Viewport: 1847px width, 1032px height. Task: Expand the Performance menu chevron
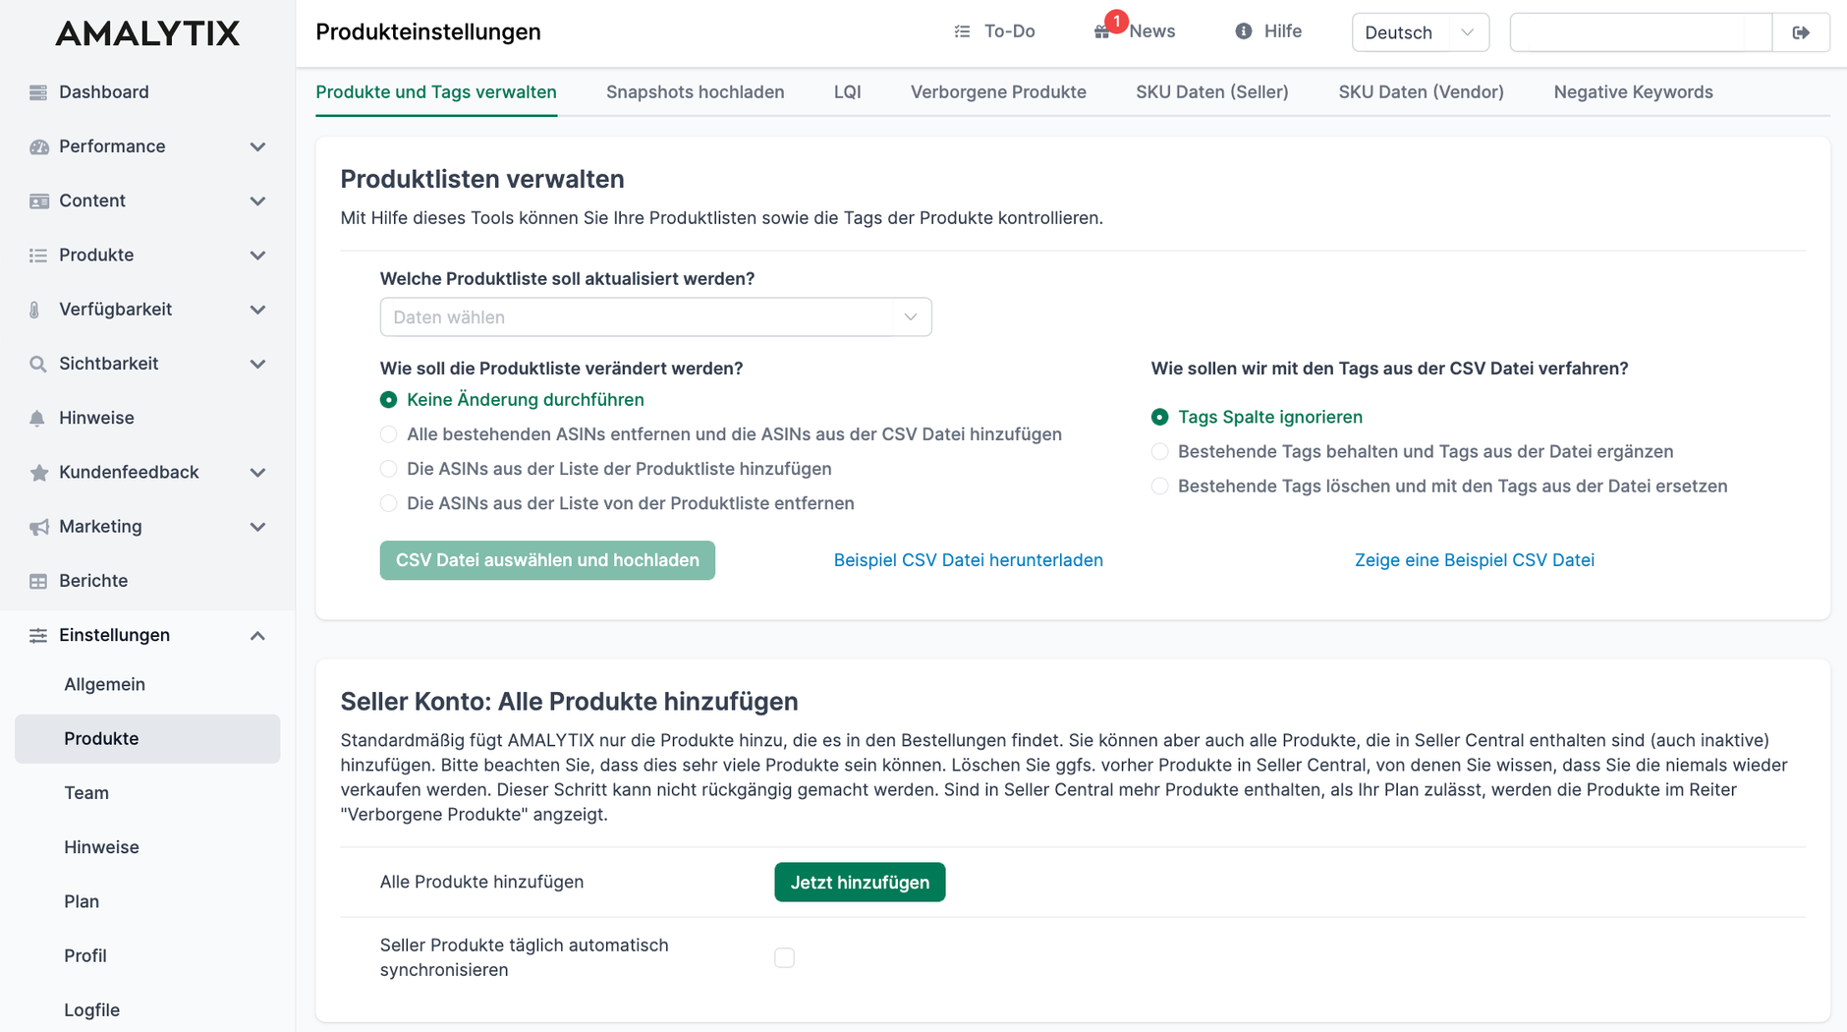click(257, 146)
